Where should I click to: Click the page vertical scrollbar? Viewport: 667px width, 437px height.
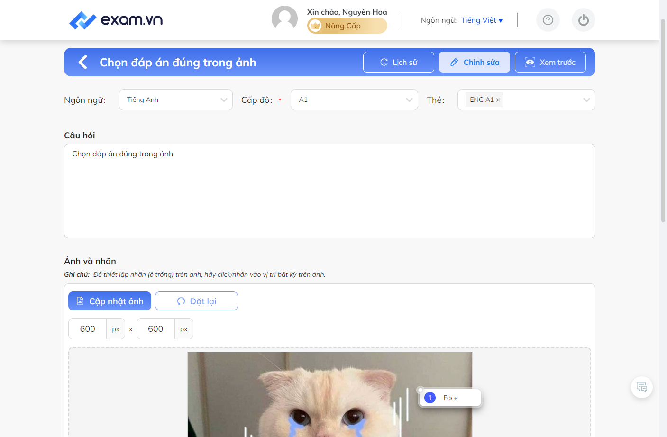(x=663, y=121)
